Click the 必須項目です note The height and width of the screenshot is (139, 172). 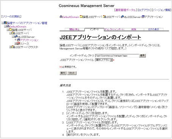(68, 67)
